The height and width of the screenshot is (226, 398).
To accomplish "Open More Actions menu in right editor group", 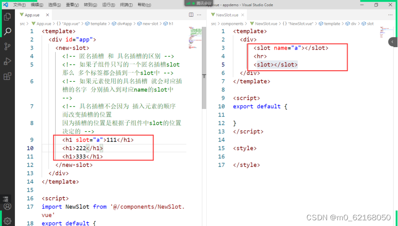I will [390, 15].
